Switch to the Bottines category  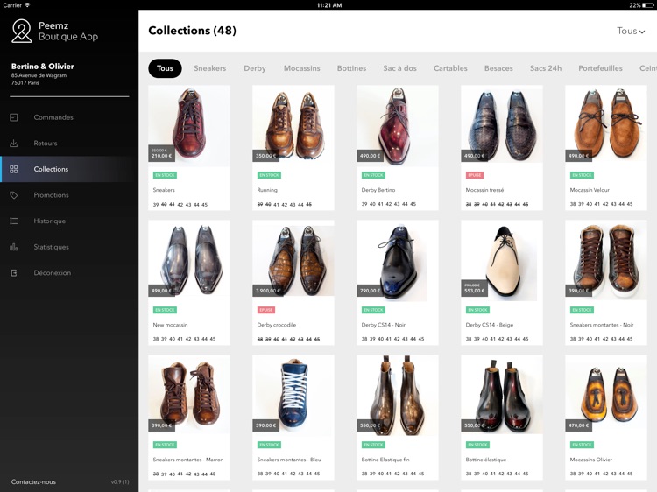click(x=351, y=68)
